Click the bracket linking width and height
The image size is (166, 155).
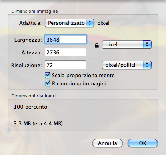(92, 45)
